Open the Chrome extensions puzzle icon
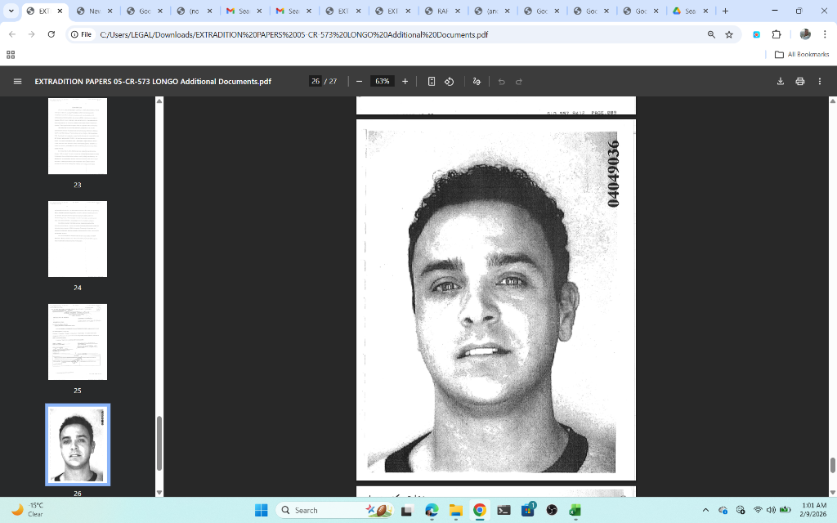This screenshot has height=523, width=837. click(x=777, y=34)
